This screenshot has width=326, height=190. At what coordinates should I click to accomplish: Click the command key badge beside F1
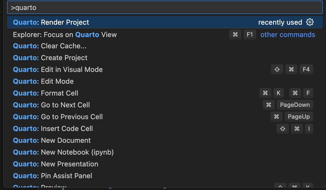pos(236,35)
